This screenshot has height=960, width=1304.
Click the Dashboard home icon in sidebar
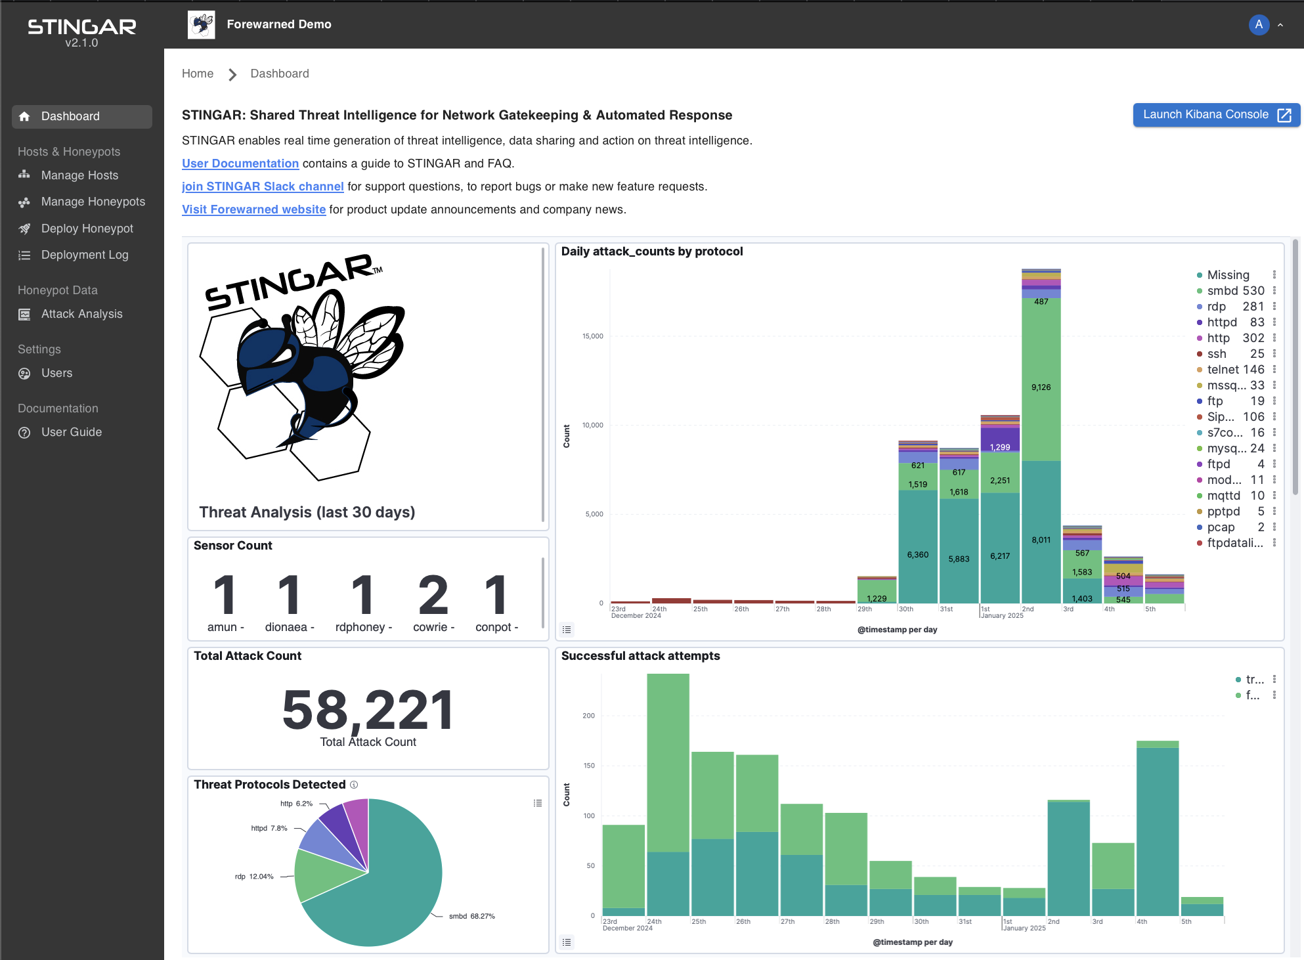coord(24,116)
